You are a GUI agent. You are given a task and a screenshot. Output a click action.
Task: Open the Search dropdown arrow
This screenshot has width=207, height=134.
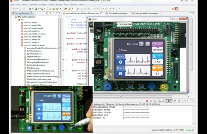(72, 9)
